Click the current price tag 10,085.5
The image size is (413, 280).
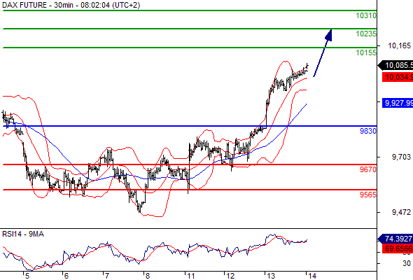tap(395, 65)
